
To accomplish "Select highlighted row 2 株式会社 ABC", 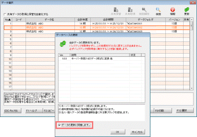I will click(x=97, y=28).
